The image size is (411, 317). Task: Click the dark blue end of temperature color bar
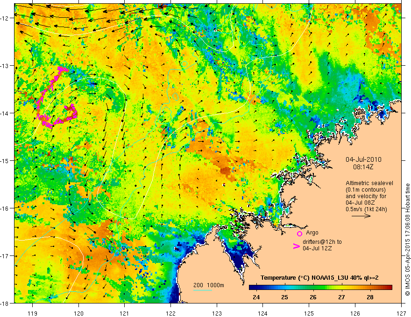pos(252,287)
